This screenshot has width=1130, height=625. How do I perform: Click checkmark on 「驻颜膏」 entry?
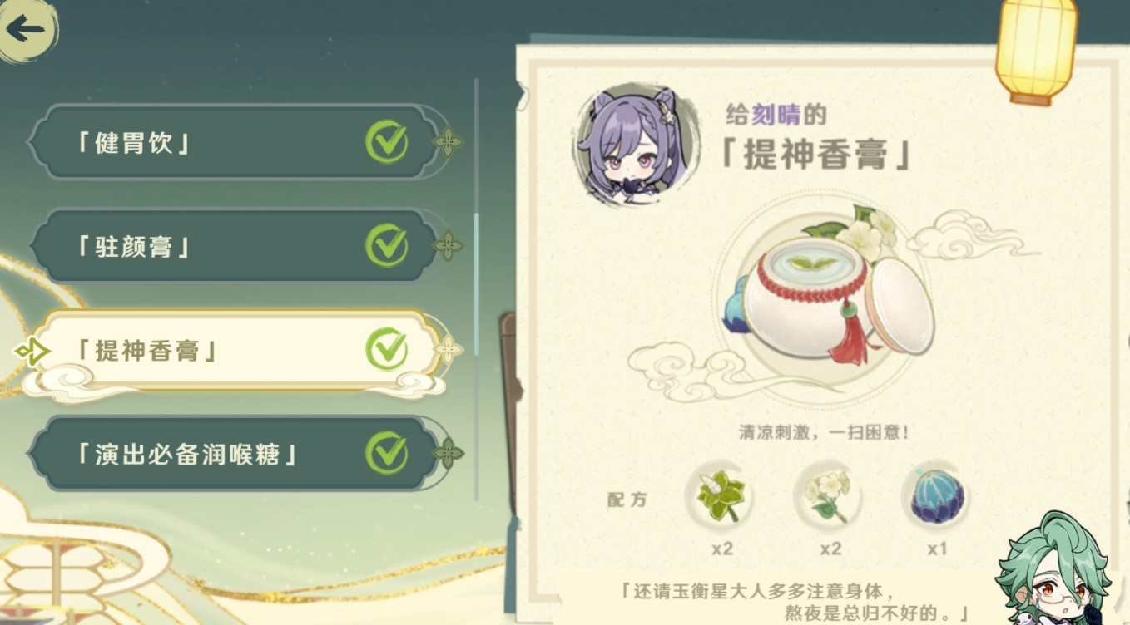click(387, 246)
